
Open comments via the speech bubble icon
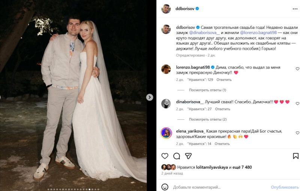point(177,156)
